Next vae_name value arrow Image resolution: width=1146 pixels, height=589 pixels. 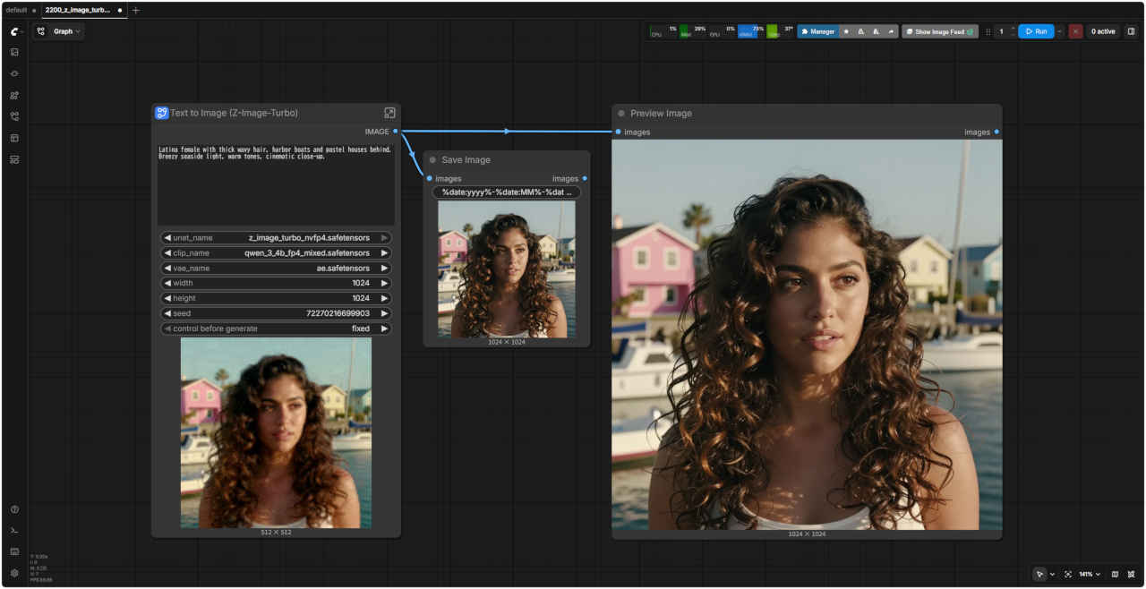(x=385, y=268)
